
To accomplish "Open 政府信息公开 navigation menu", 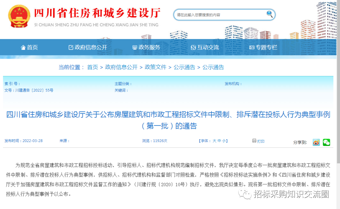I will [88, 47].
